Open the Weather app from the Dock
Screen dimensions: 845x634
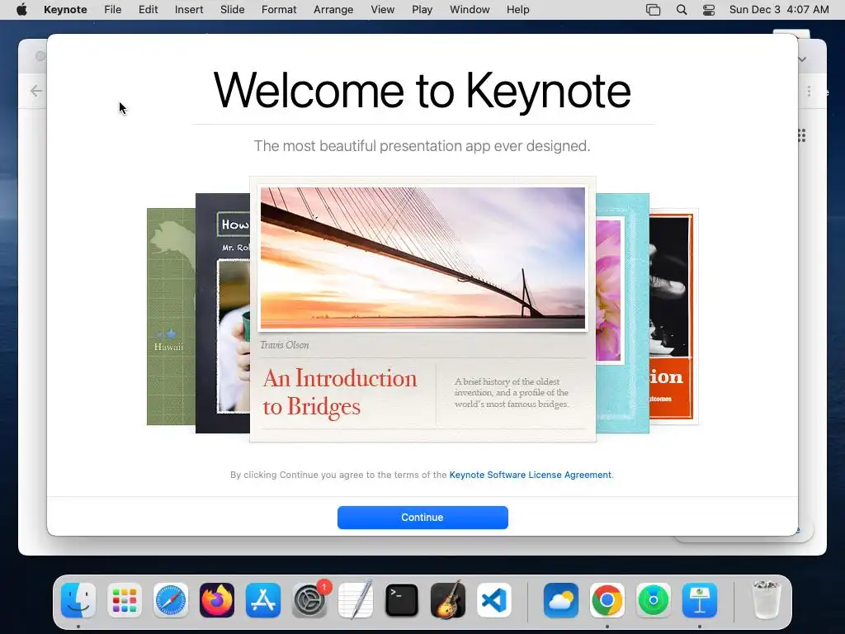pos(561,600)
